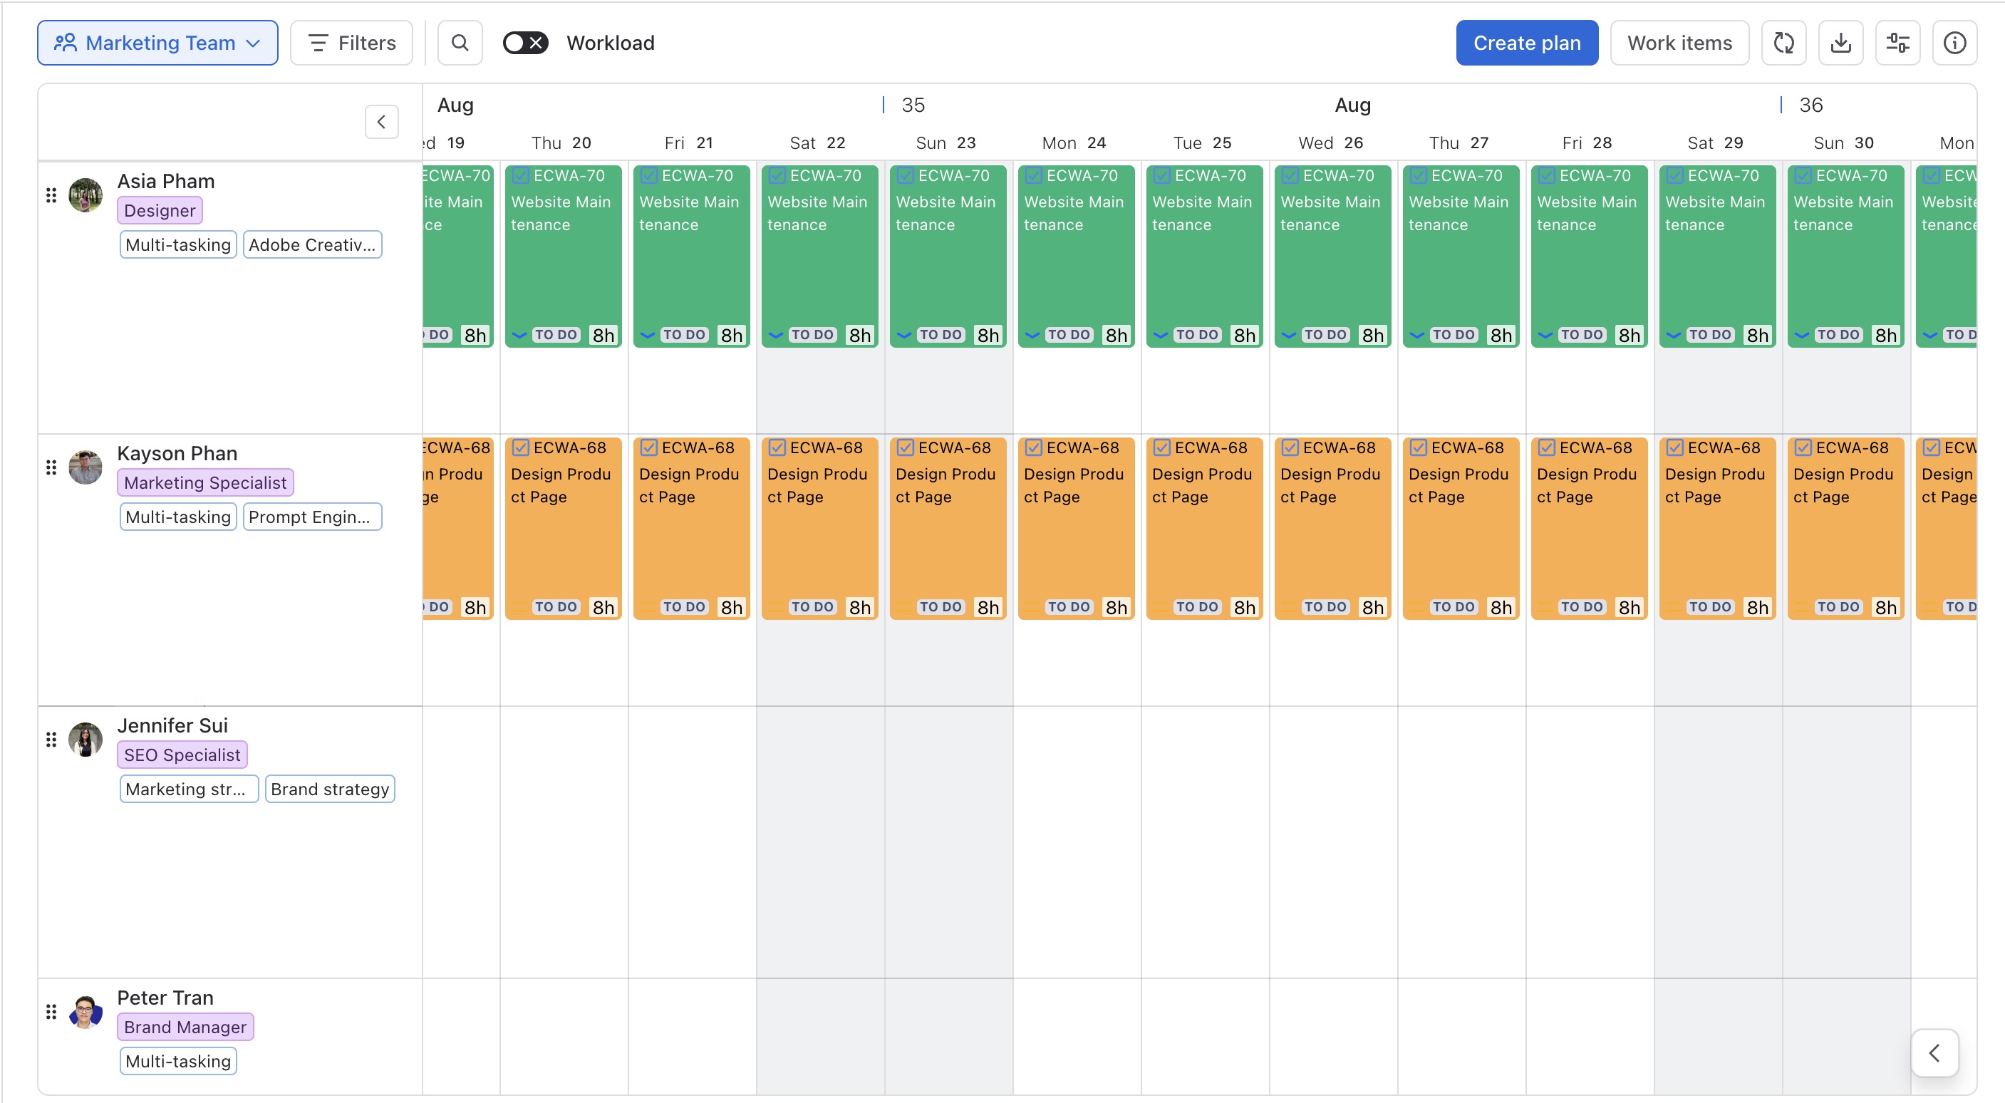Click Peter Tran's Multi-tasking skill tag
This screenshot has height=1103, width=2005.
(178, 1061)
